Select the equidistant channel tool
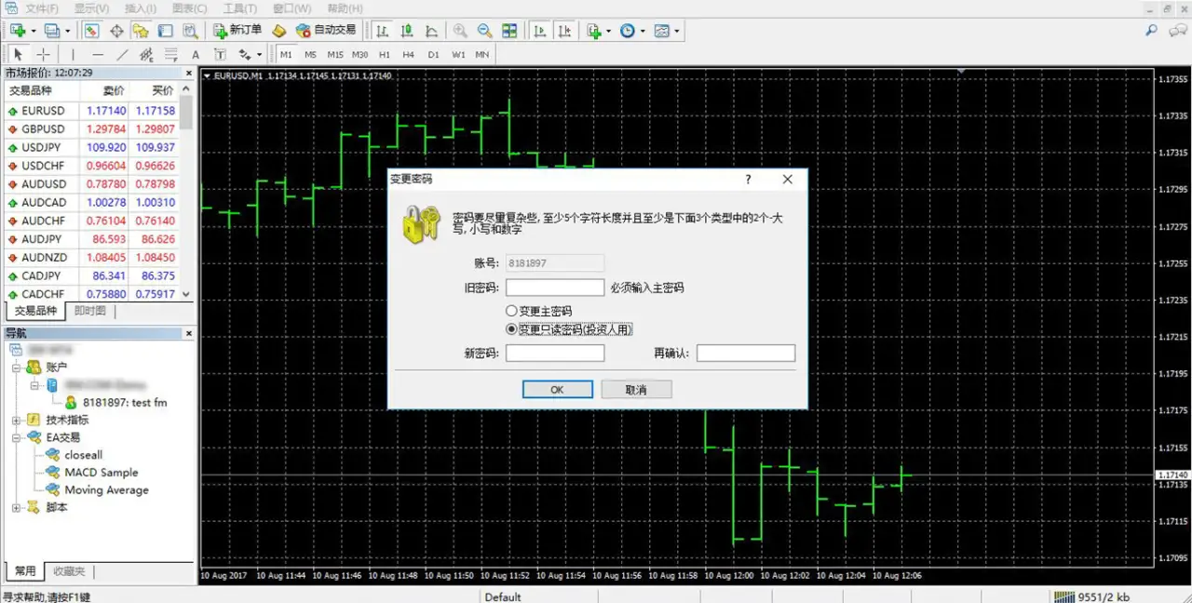Viewport: 1192px width, 603px height. pos(146,55)
